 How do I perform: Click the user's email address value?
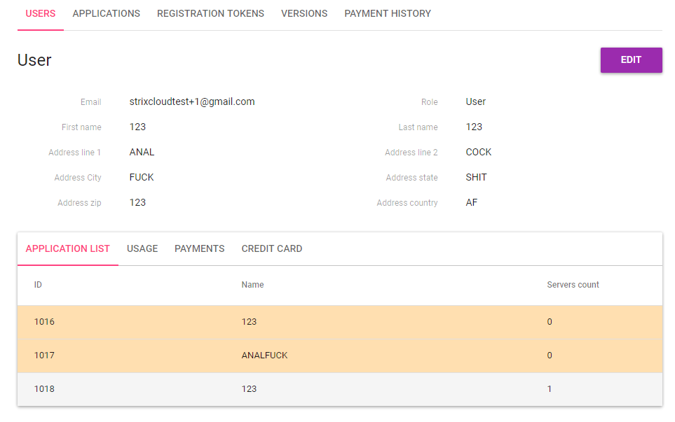tap(192, 102)
